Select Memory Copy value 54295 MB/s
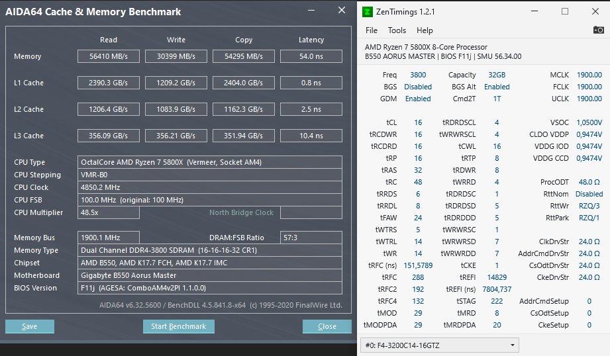The width and height of the screenshot is (610, 356). [244, 56]
